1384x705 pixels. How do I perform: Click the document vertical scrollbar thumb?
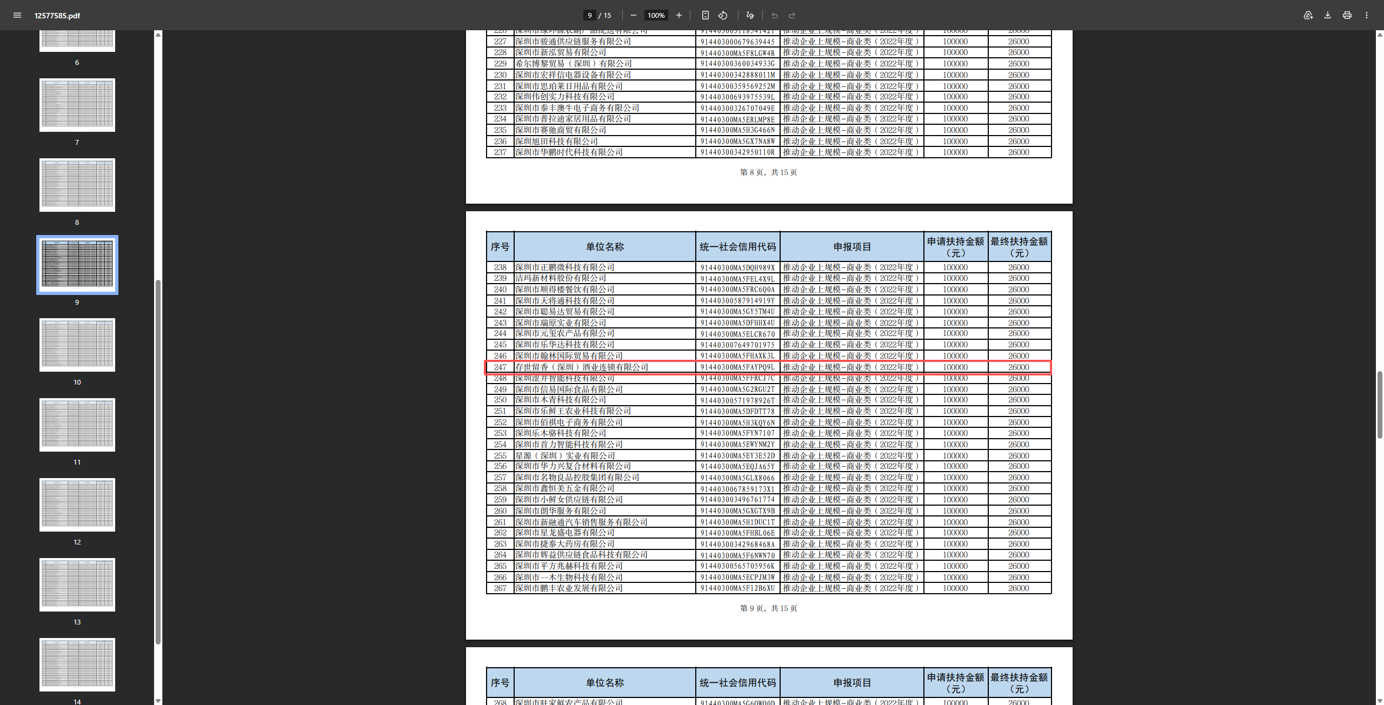coord(1379,405)
